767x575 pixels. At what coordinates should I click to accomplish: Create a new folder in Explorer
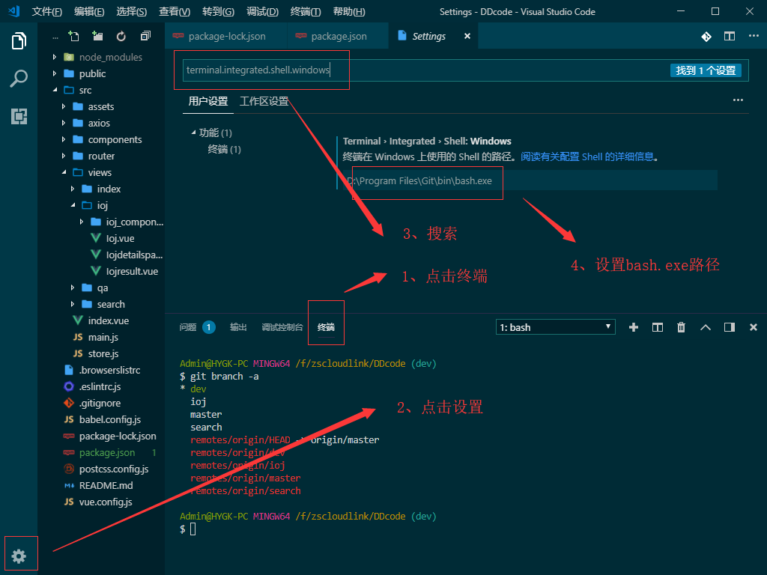[97, 36]
